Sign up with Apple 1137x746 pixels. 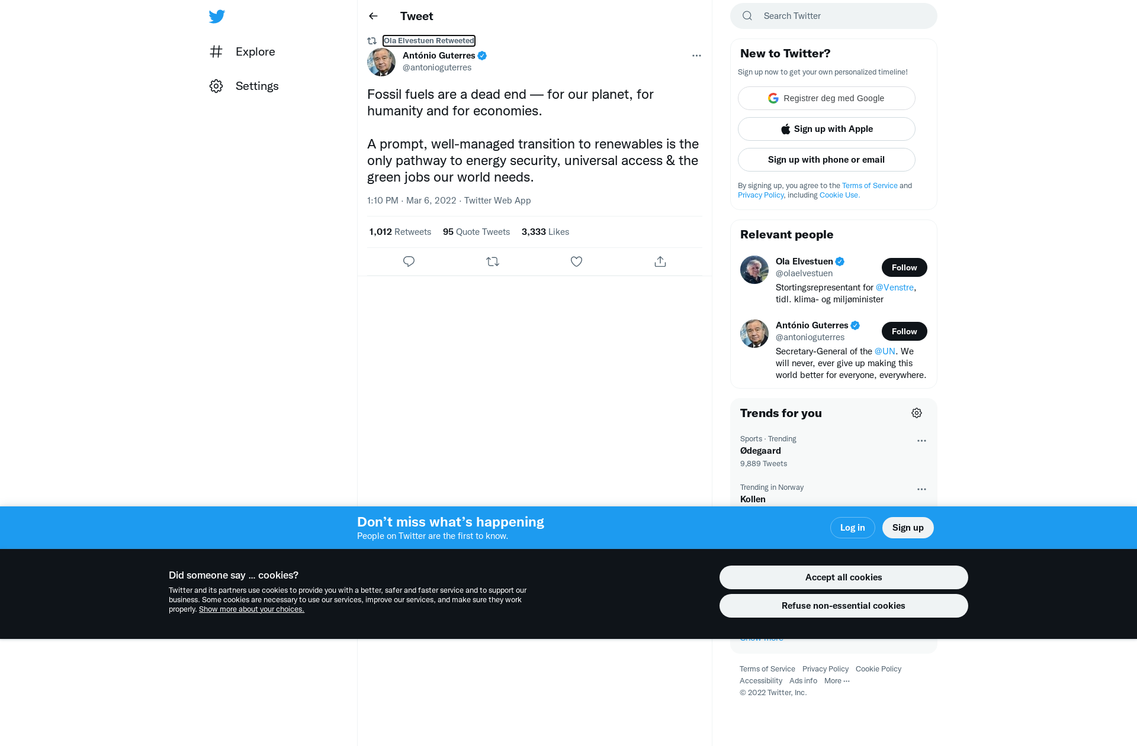click(x=827, y=129)
